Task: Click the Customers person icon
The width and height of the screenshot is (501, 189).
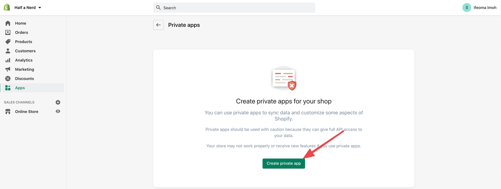Action: pyautogui.click(x=8, y=51)
